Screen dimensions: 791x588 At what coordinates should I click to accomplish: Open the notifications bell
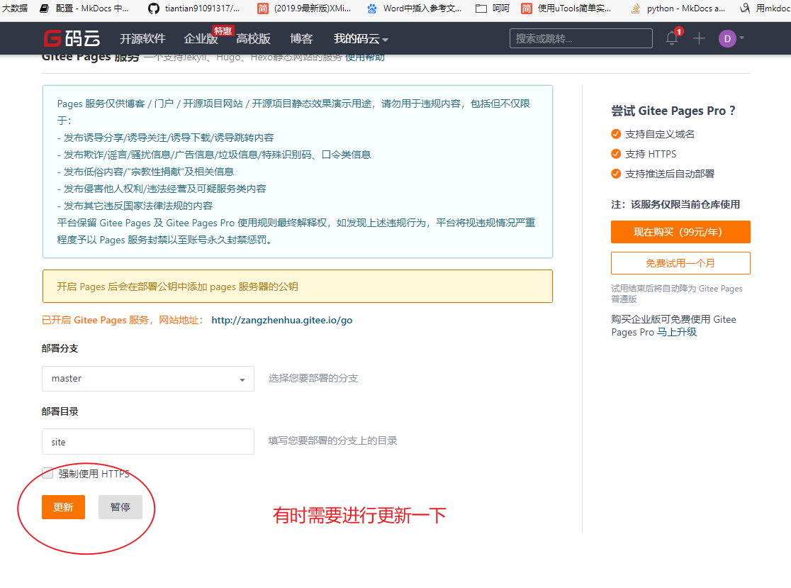672,38
